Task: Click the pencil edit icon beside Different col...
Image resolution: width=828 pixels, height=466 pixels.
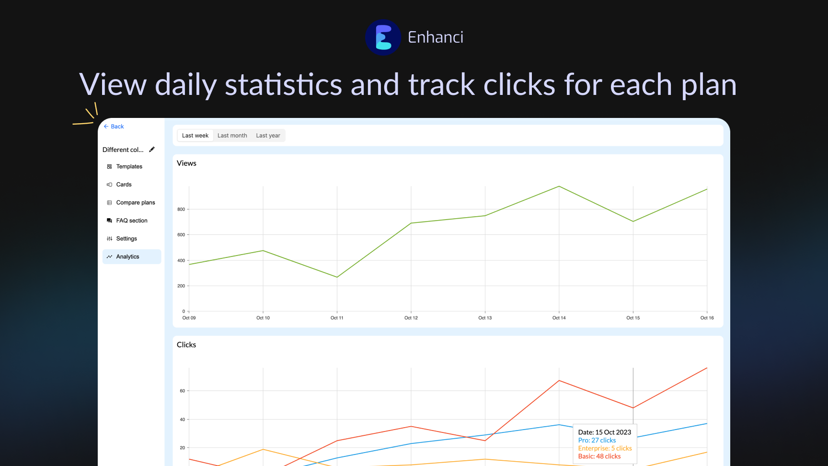Action: click(x=152, y=150)
